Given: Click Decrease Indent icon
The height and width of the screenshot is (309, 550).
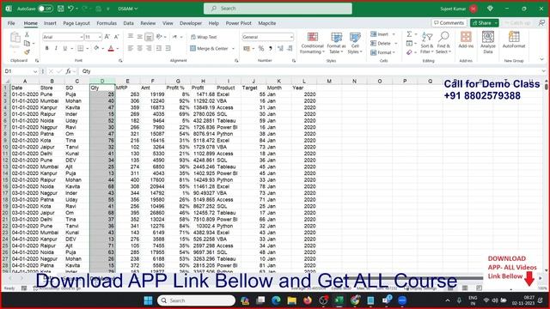Looking at the screenshot, I should click(159, 48).
